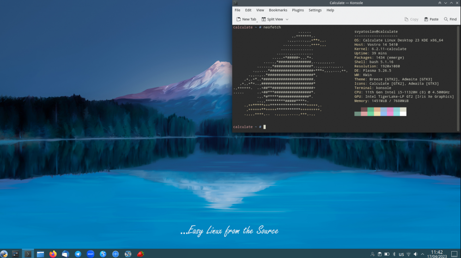
Task: Expand hidden system tray icons arrow
Action: (423, 254)
